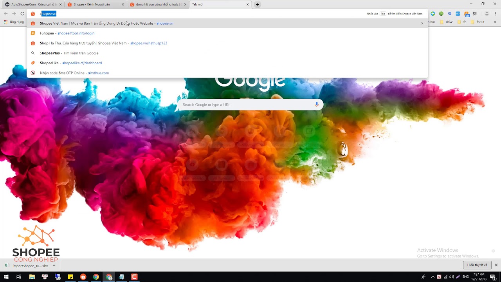Open Sticky Notes from the taskbar
The width and height of the screenshot is (501, 282).
(70, 277)
